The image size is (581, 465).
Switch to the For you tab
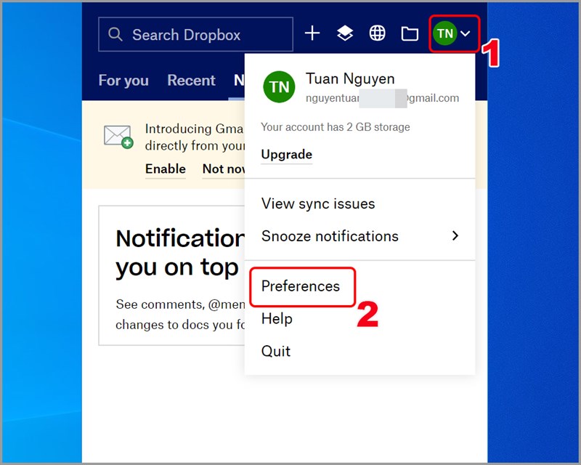click(x=123, y=81)
